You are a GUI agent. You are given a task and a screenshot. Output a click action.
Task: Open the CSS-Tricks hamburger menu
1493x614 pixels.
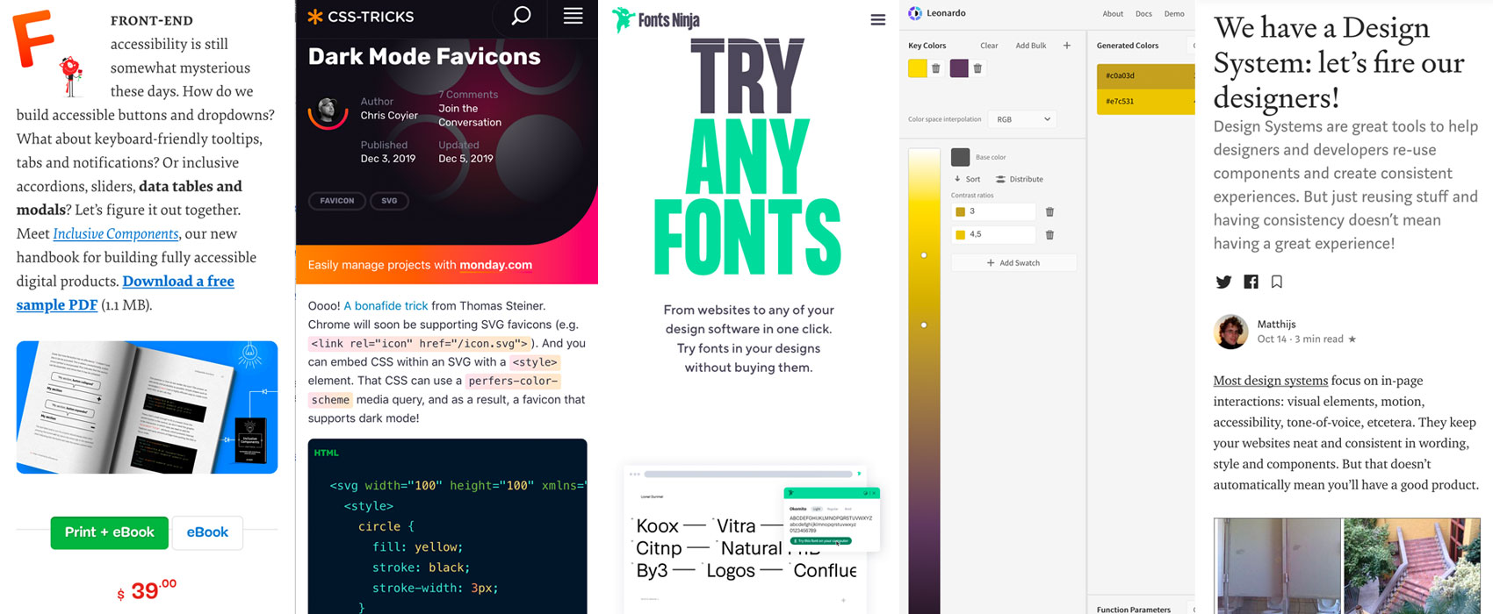573,16
